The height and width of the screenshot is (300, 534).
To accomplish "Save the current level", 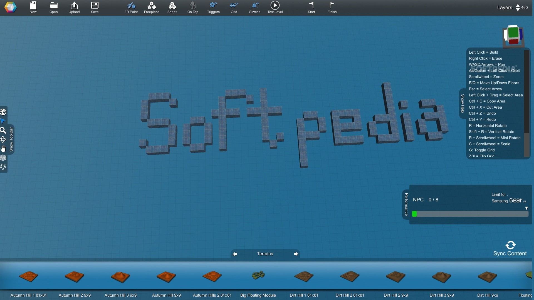I will click(x=95, y=7).
